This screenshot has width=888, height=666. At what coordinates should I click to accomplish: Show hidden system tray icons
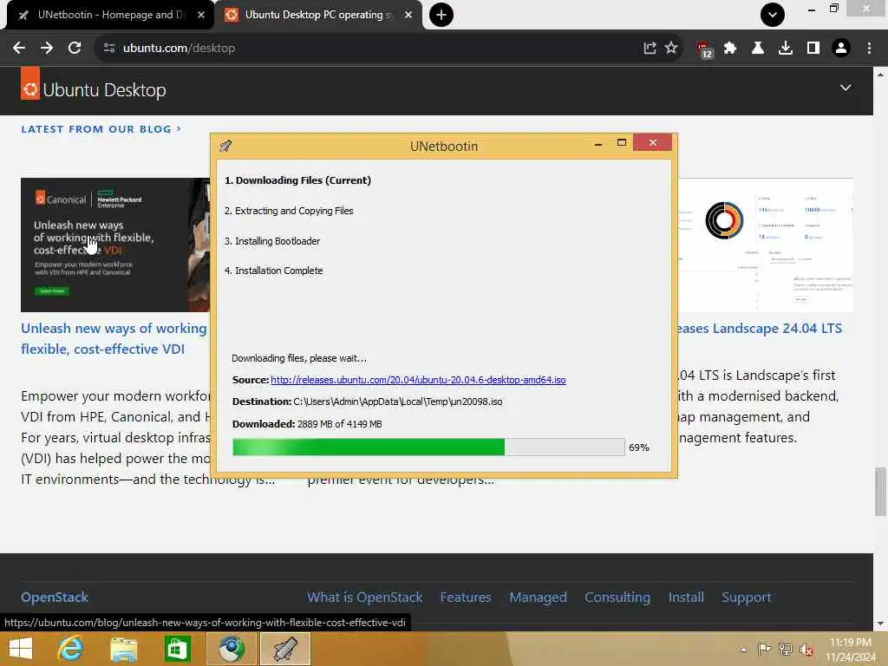point(743,650)
